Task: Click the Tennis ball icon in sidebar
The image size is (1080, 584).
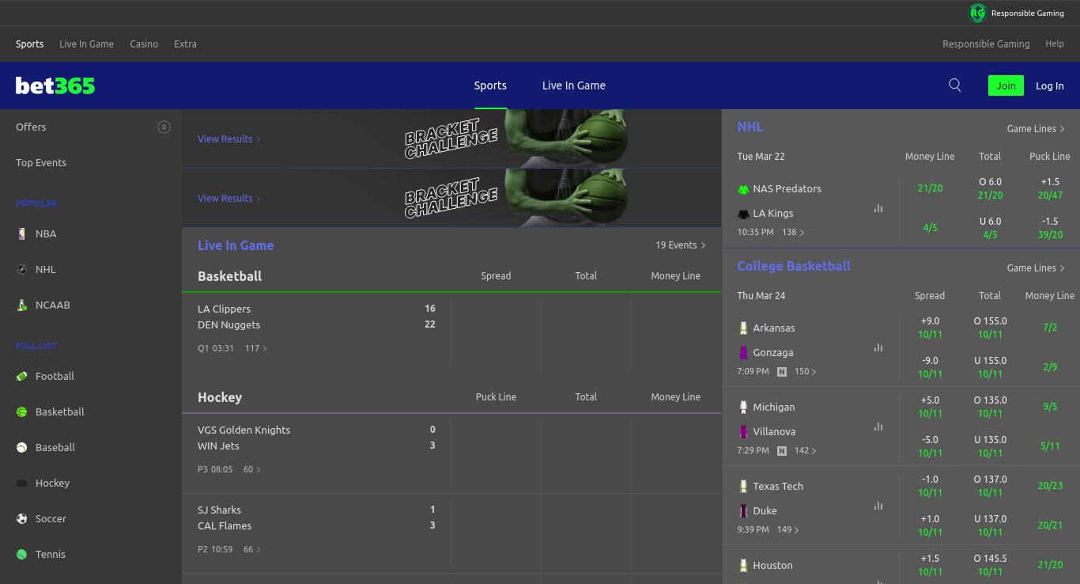Action: click(x=21, y=554)
